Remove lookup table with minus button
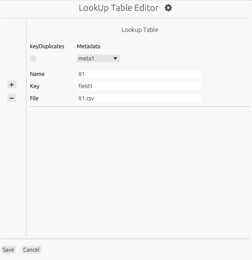The height and width of the screenshot is (260, 252). pos(12,98)
